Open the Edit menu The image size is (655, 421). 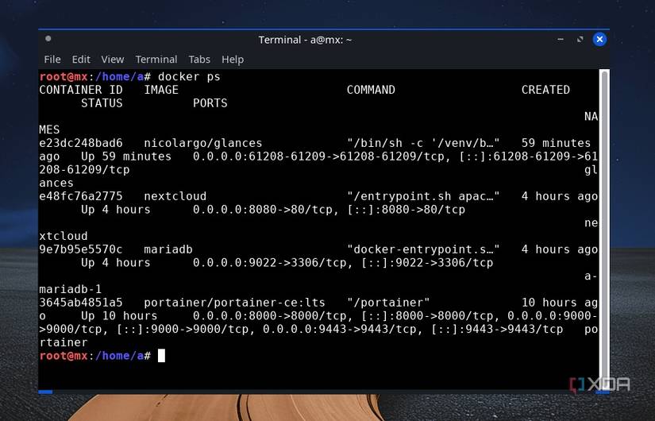point(81,60)
